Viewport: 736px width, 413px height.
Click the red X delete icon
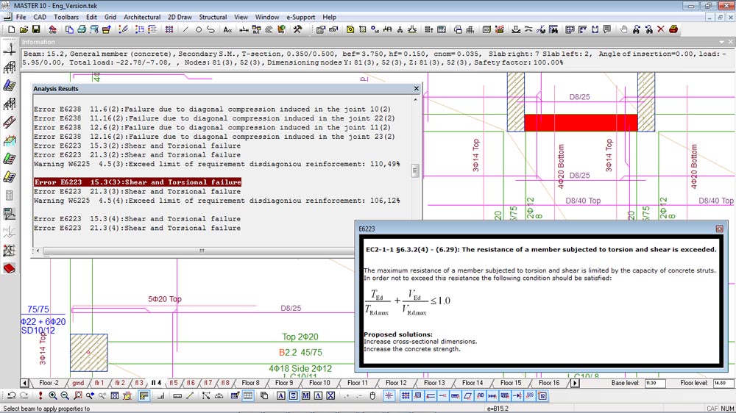[x=660, y=29]
